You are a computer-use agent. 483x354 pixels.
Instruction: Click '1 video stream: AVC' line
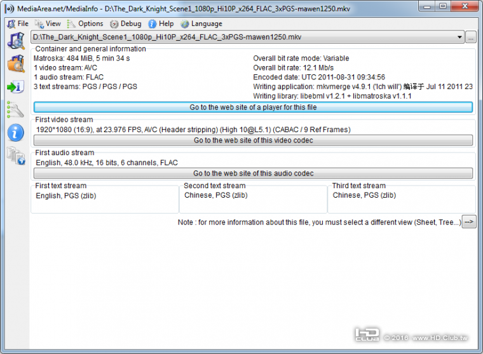pyautogui.click(x=65, y=68)
